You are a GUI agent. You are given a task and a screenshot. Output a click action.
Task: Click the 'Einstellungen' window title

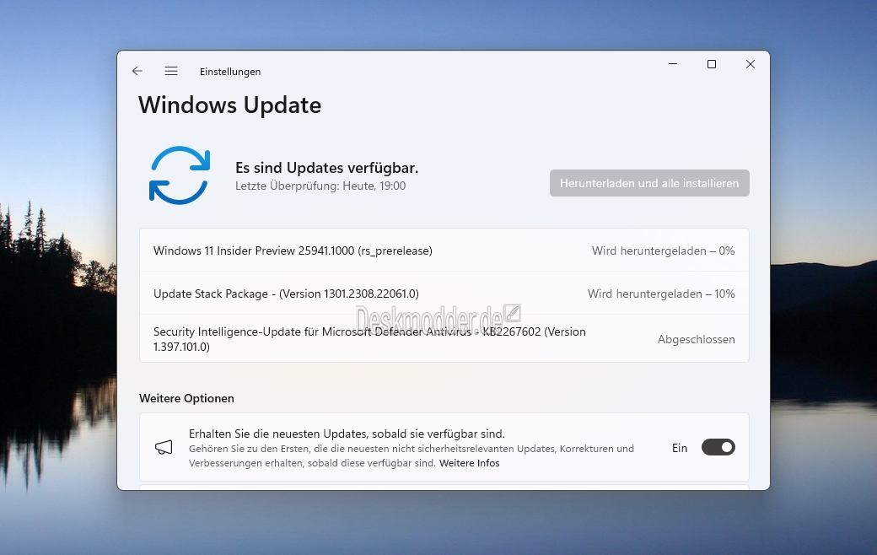coord(230,72)
